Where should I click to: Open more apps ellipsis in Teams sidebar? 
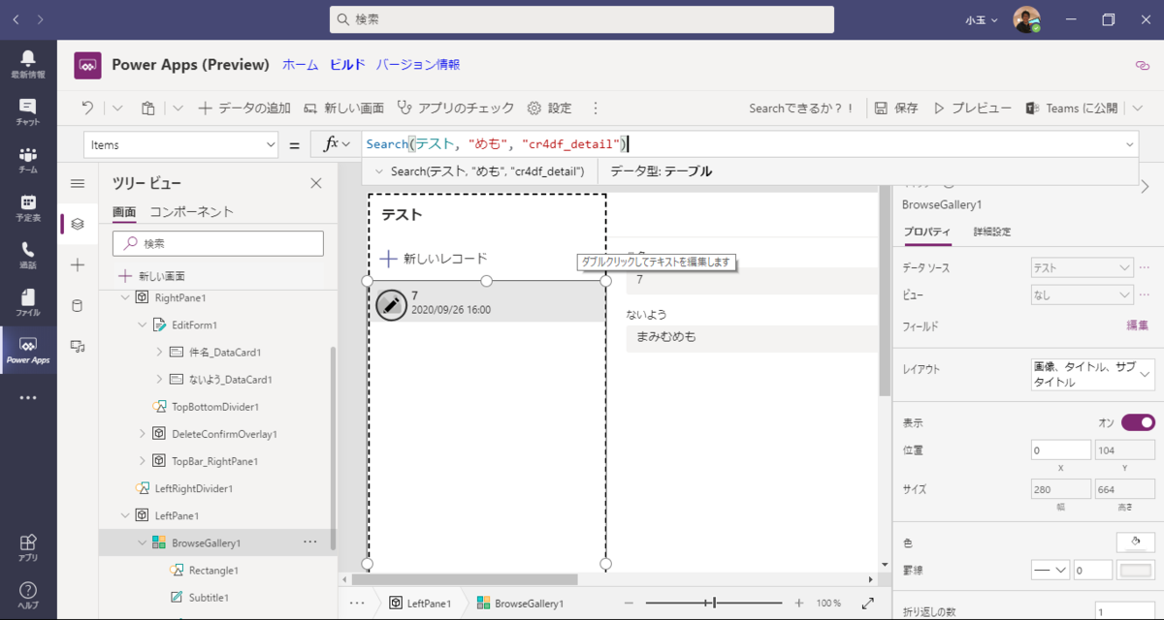(x=27, y=397)
